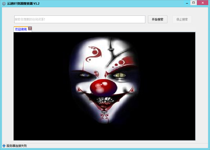The width and height of the screenshot is (210, 150).
Task: Focus the resource search input field
Action: [x=79, y=19]
